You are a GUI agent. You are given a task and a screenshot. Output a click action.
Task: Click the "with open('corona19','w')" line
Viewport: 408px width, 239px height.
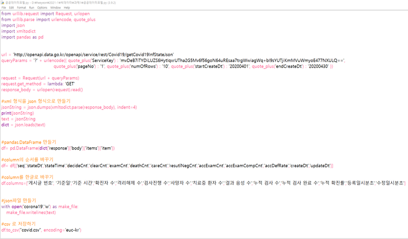pos(39,207)
